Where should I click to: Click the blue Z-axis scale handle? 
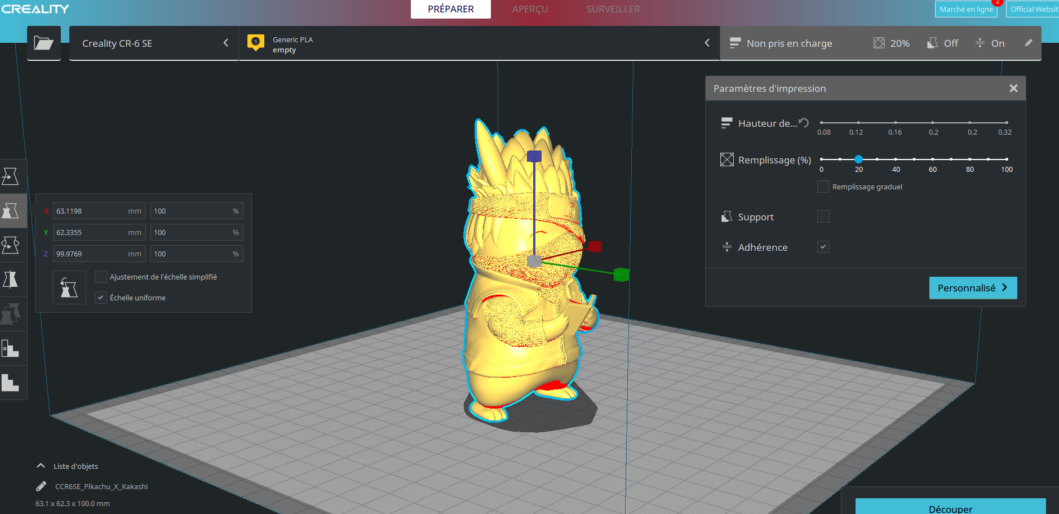coord(534,156)
